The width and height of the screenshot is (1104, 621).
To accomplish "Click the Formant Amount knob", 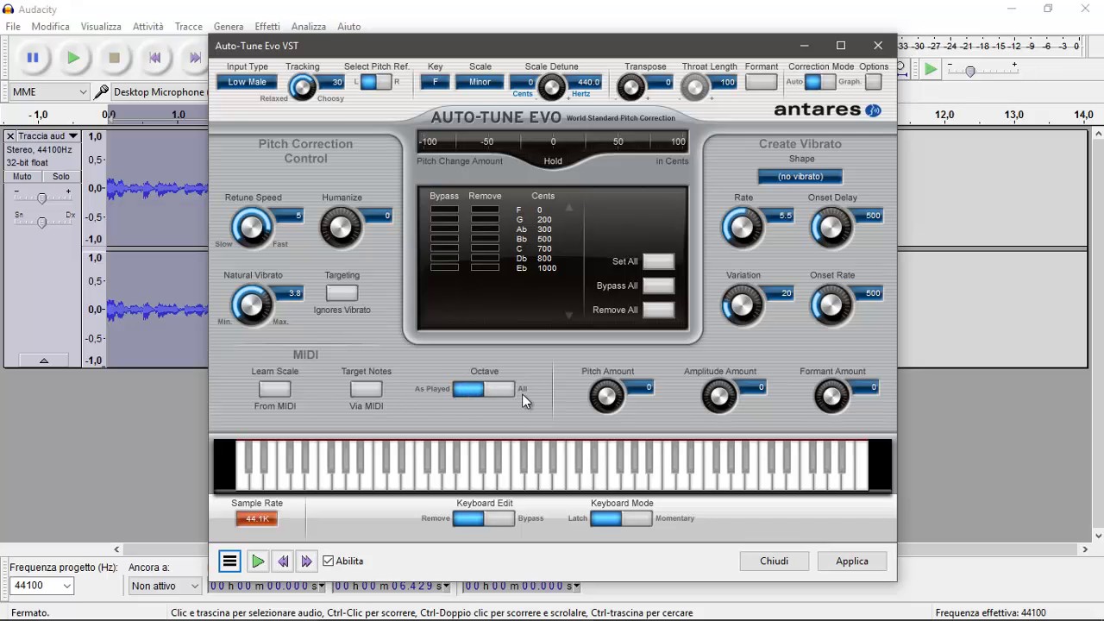I will pyautogui.click(x=831, y=397).
